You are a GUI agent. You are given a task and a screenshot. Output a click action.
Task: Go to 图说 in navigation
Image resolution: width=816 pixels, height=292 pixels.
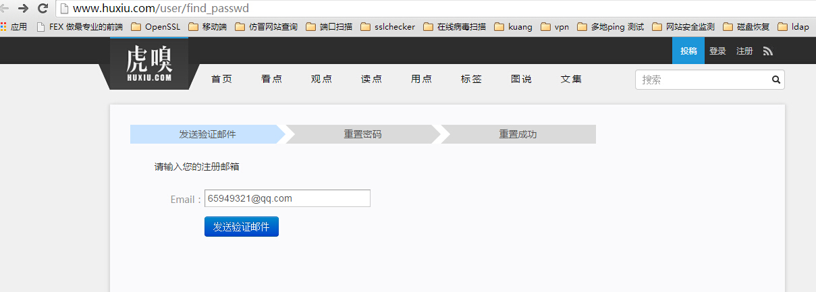(x=521, y=79)
